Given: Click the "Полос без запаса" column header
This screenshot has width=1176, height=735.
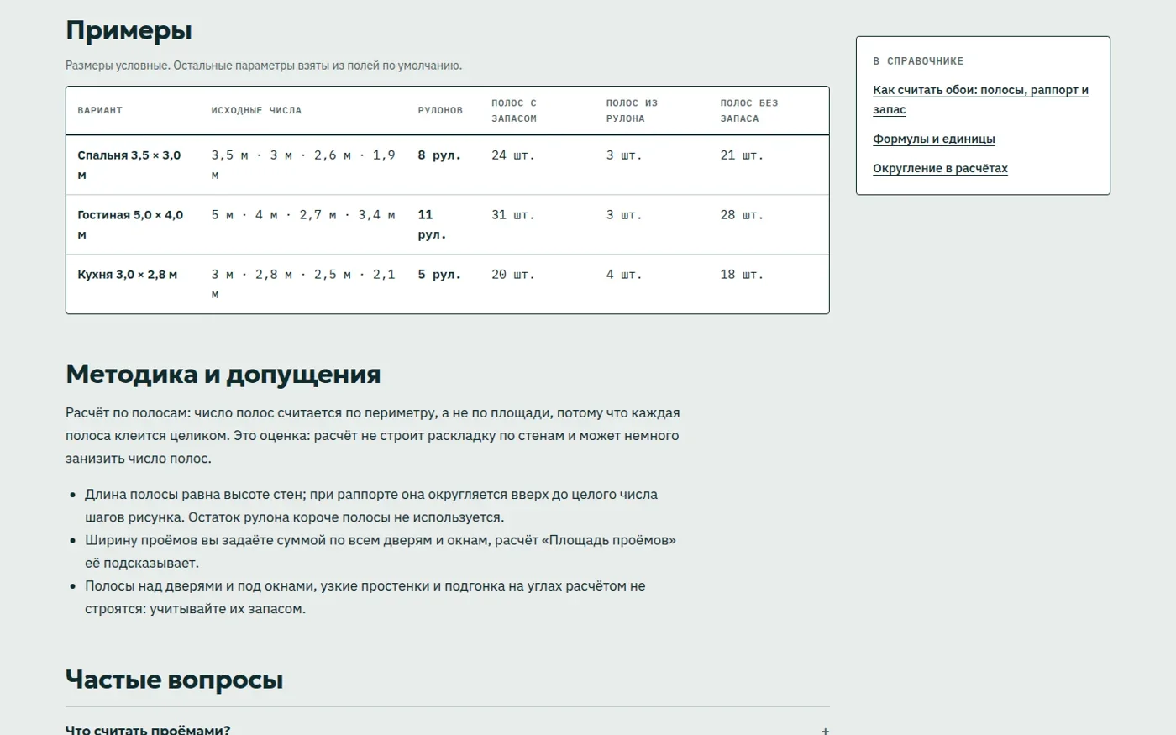Looking at the screenshot, I should pos(749,111).
